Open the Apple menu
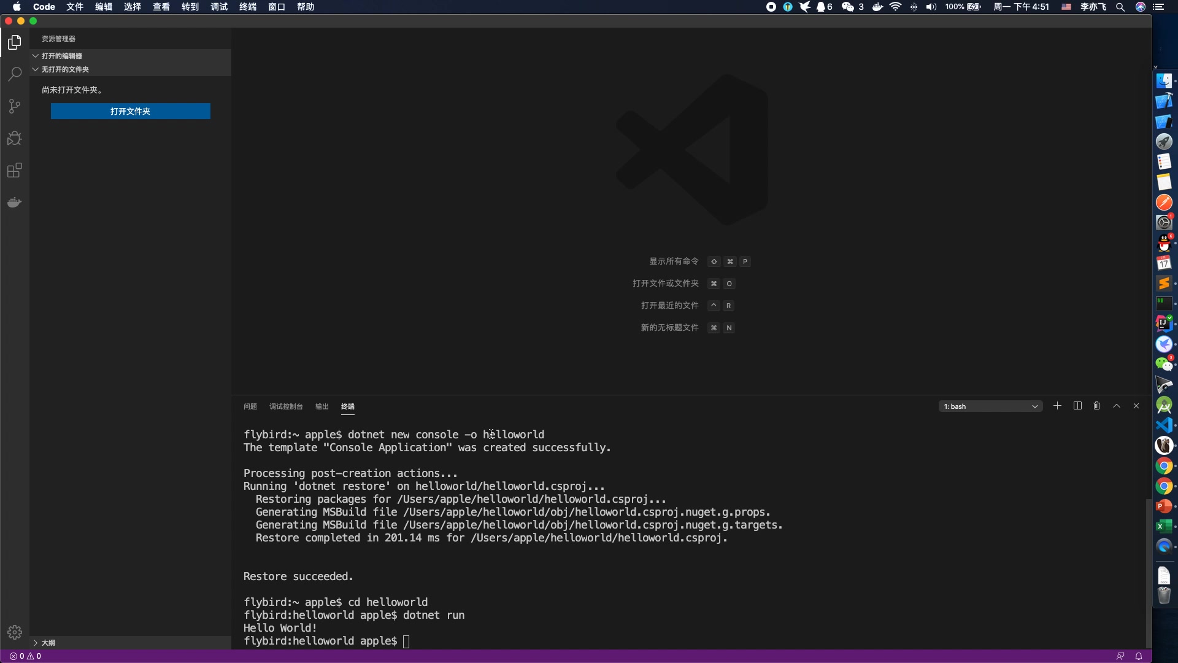Image resolution: width=1178 pixels, height=663 pixels. click(17, 7)
